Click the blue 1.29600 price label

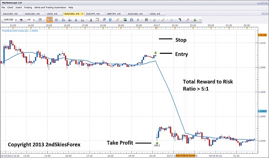tap(262, 111)
